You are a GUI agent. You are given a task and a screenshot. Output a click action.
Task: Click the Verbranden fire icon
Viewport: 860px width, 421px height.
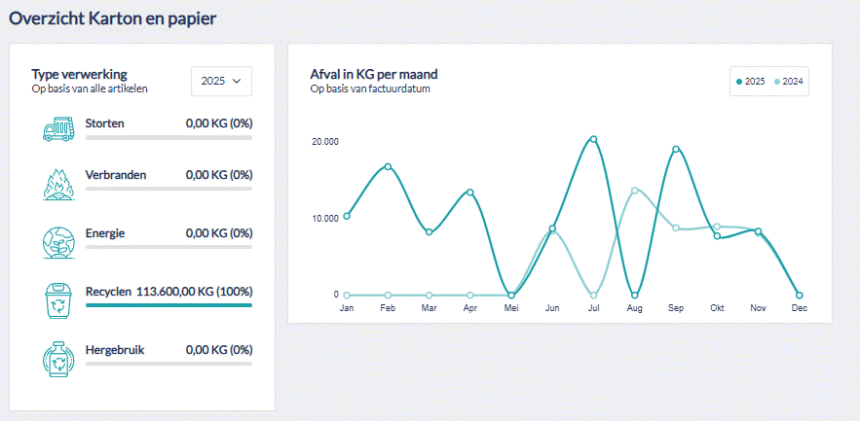(58, 183)
